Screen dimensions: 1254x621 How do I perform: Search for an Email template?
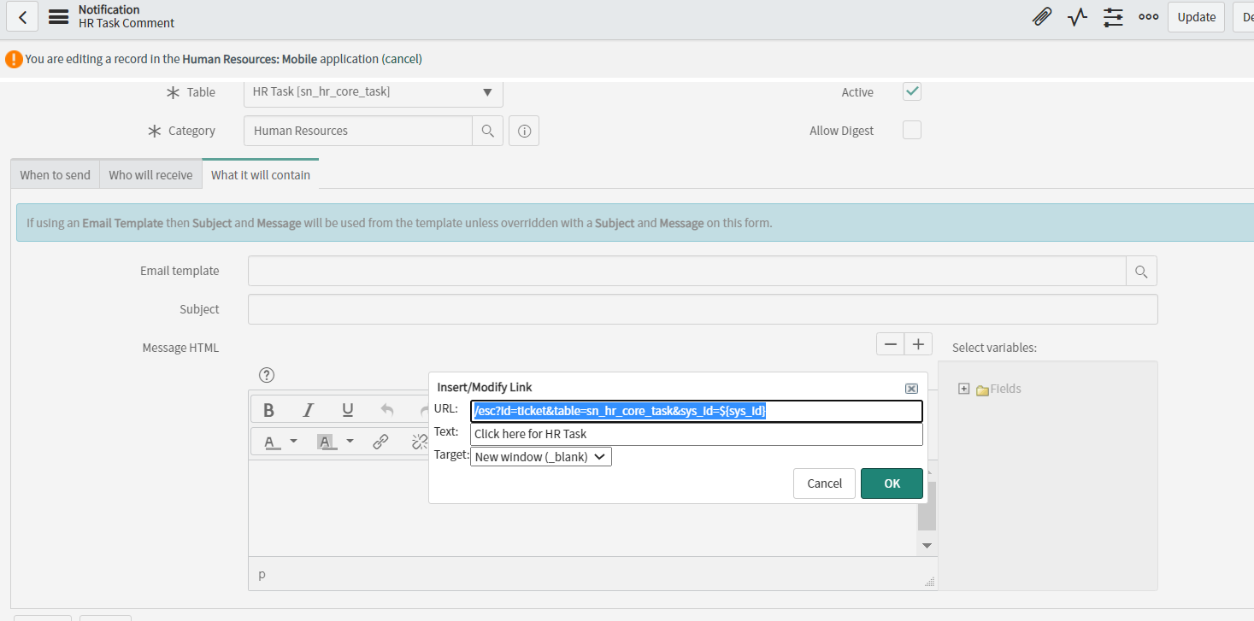[1141, 271]
